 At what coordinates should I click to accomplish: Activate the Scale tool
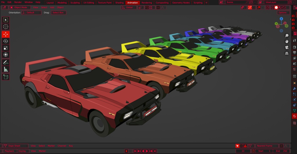tap(6, 48)
